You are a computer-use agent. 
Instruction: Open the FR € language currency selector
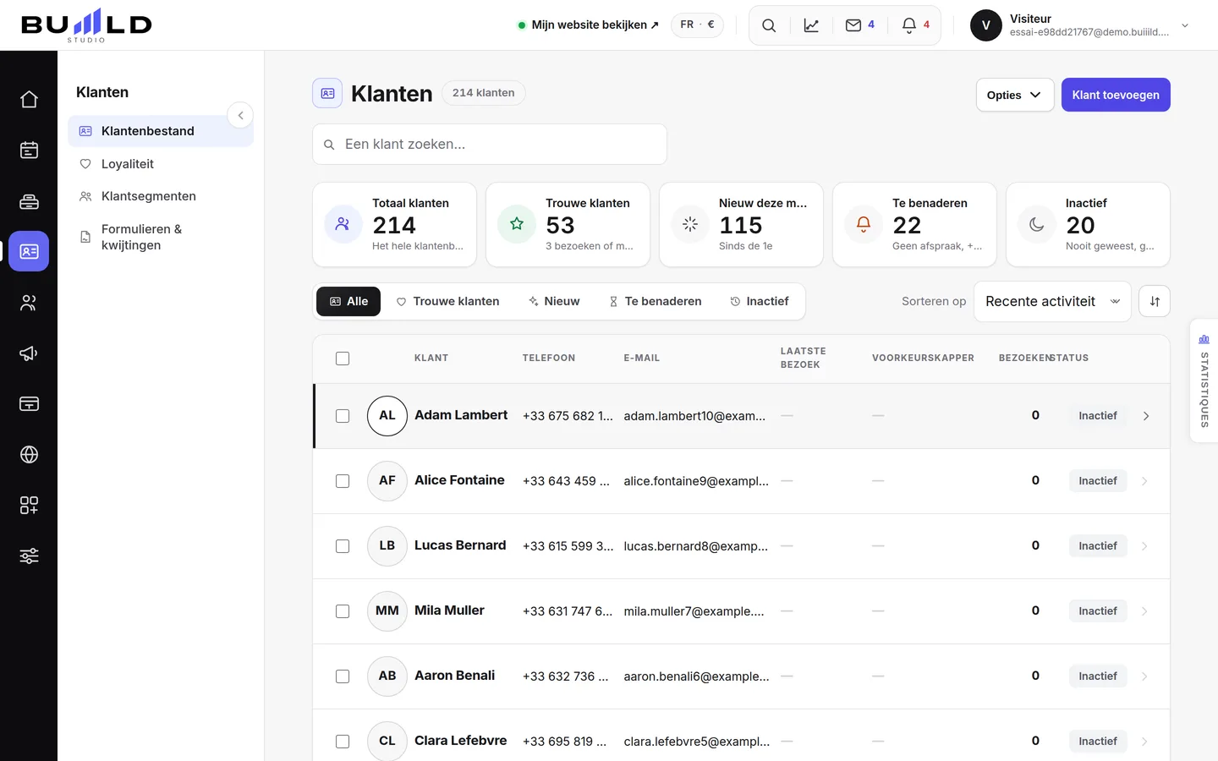point(697,25)
